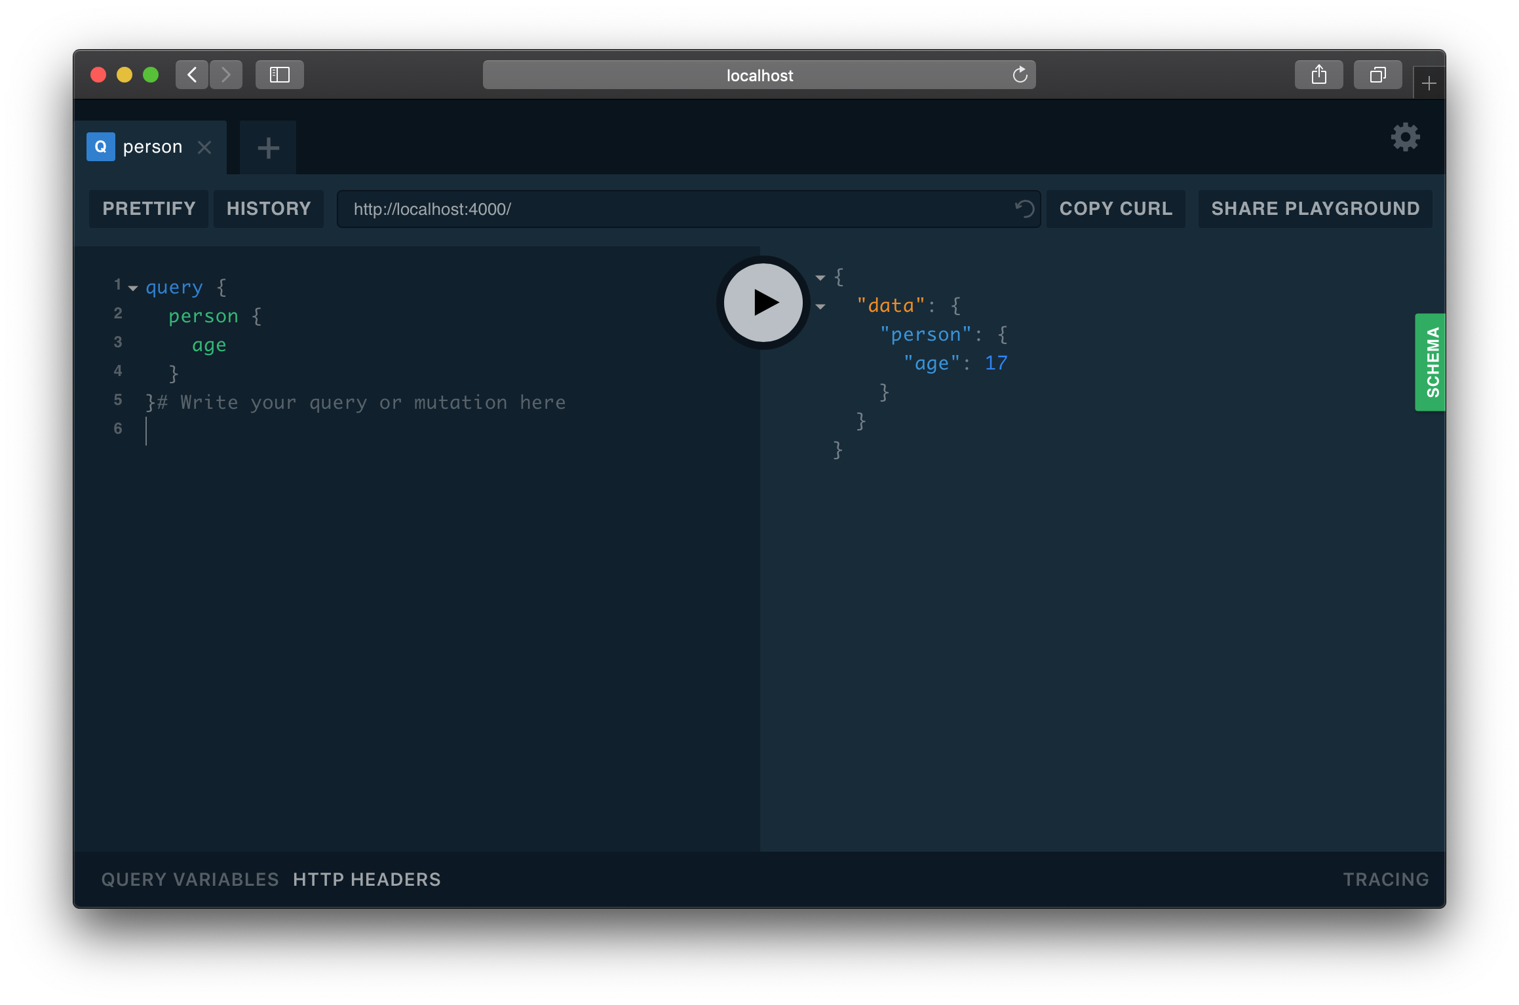Open query HISTORY
The width and height of the screenshot is (1519, 1005).
[x=269, y=209]
